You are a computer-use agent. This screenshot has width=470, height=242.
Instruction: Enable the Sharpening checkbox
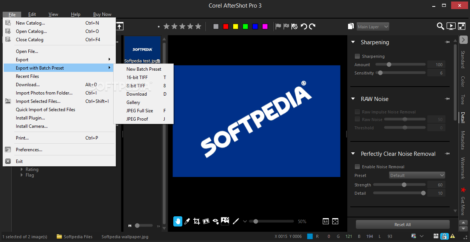coord(357,56)
